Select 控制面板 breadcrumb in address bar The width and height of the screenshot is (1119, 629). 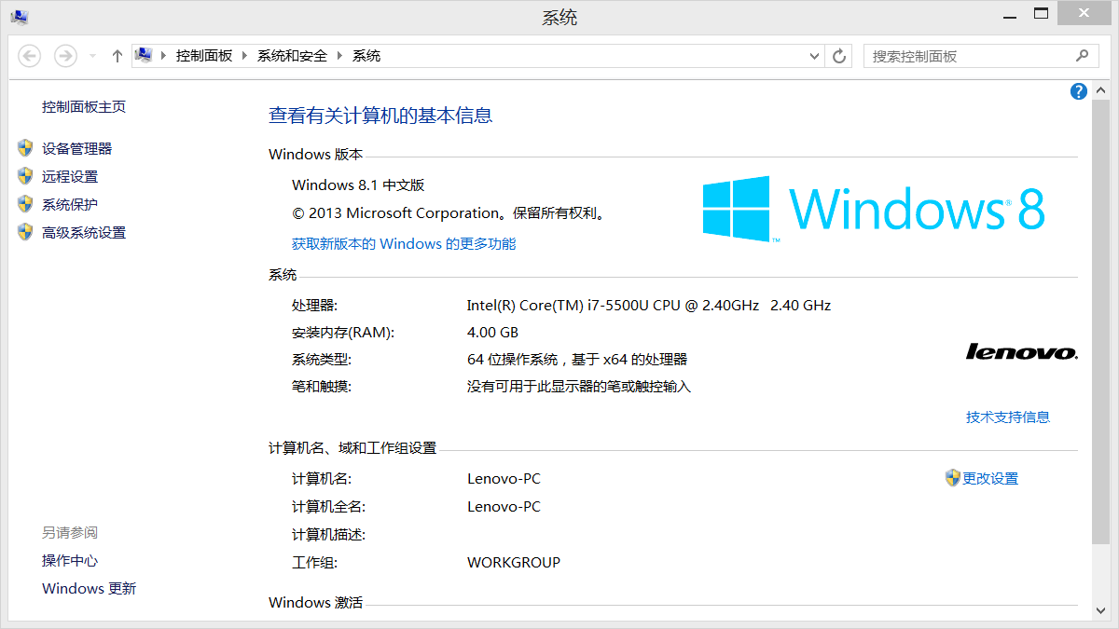[204, 56]
